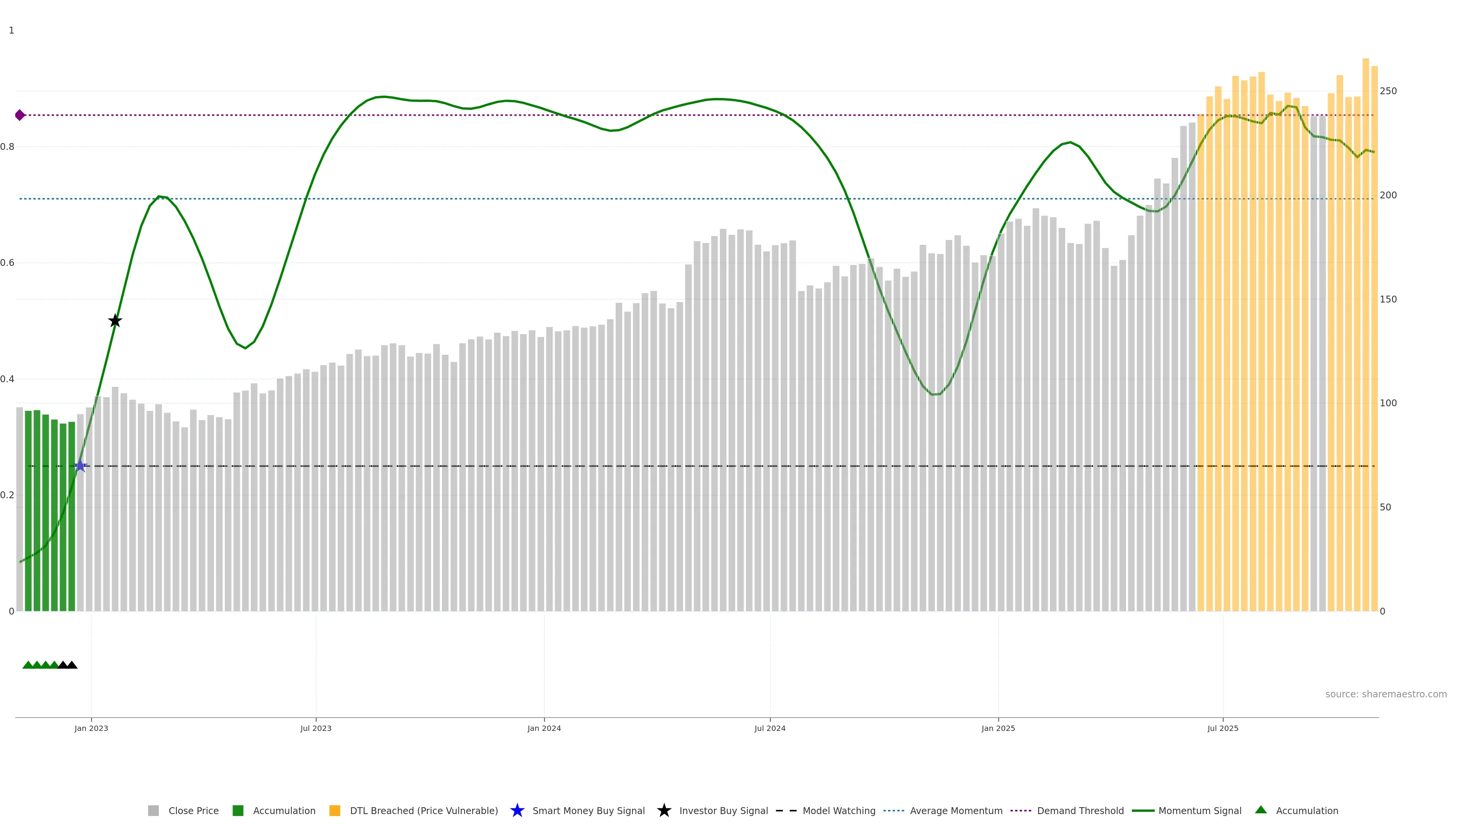Click the black Investor Buy Signal star on chart
The height and width of the screenshot is (824, 1466).
pyautogui.click(x=115, y=321)
